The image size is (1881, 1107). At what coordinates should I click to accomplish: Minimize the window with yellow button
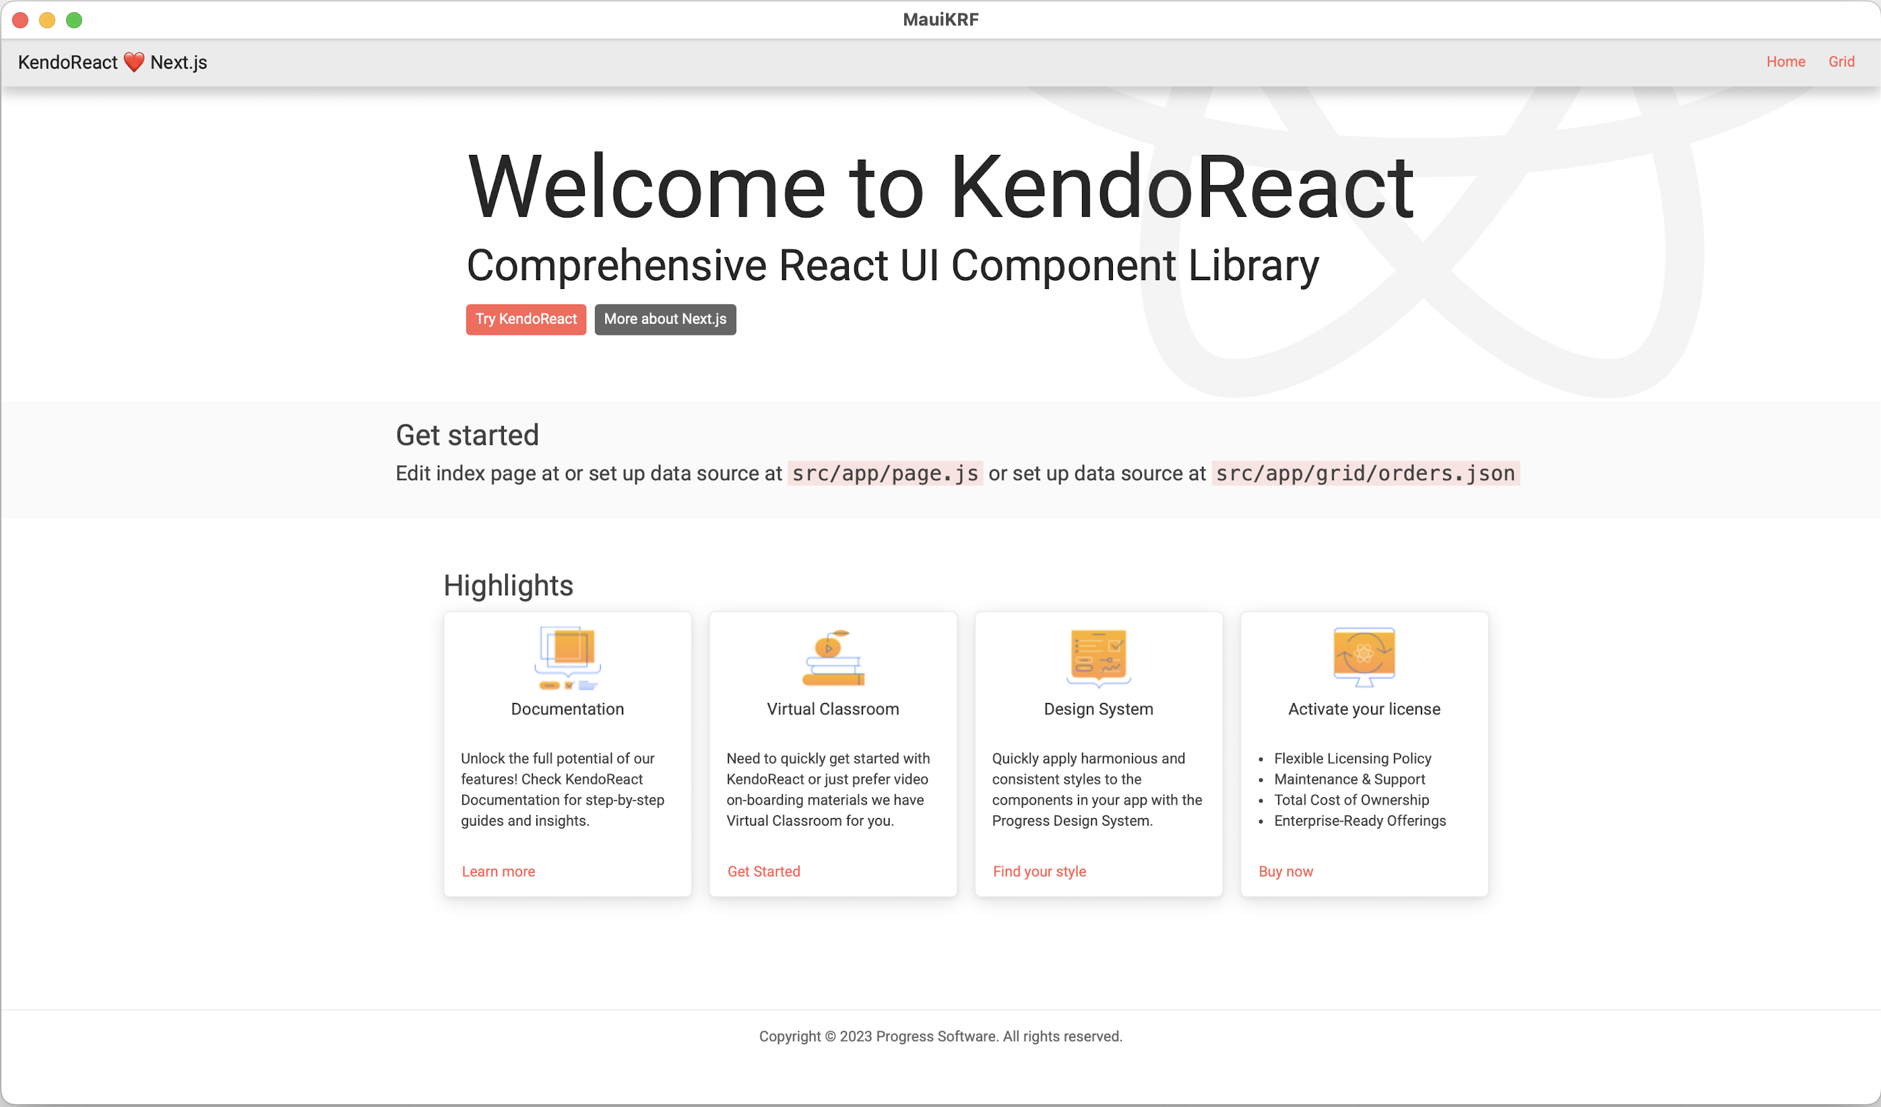click(x=47, y=20)
